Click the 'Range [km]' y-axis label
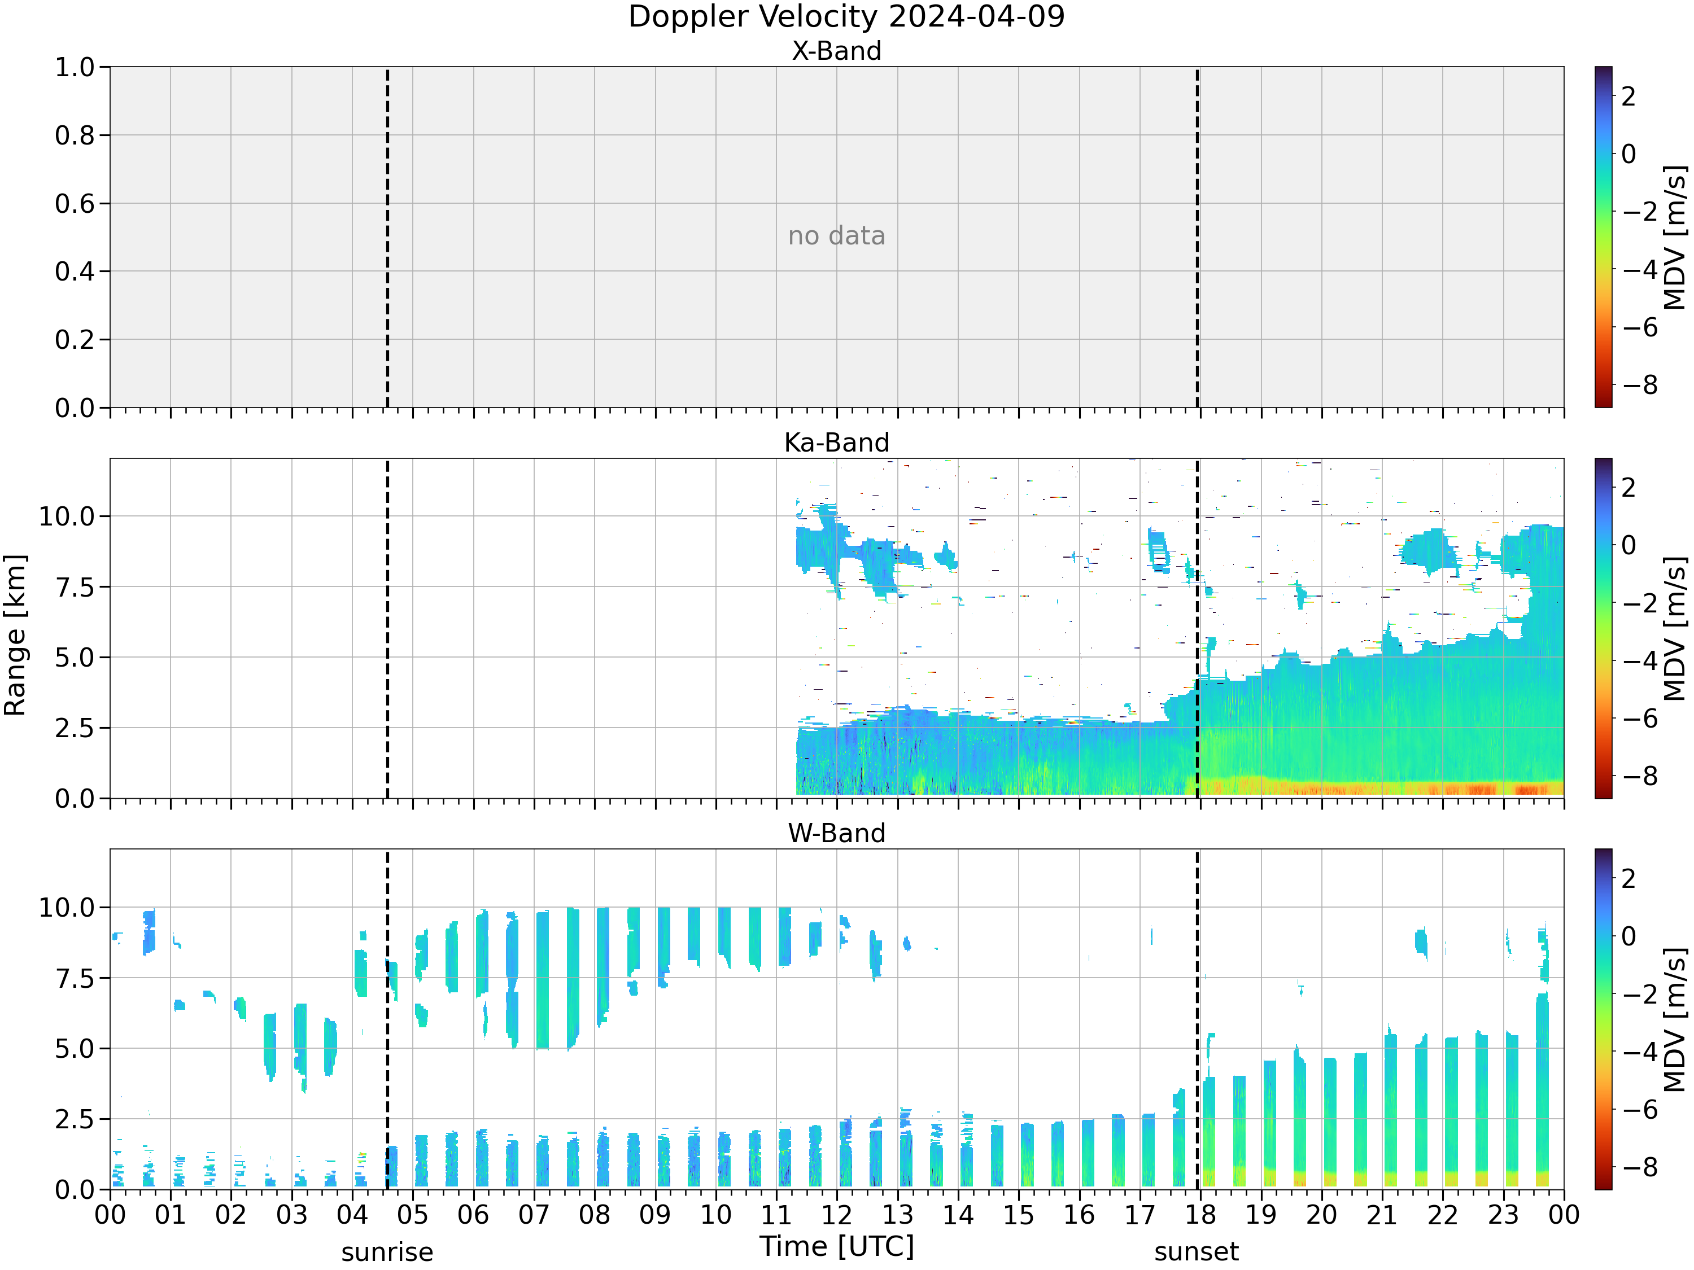 click(15, 636)
